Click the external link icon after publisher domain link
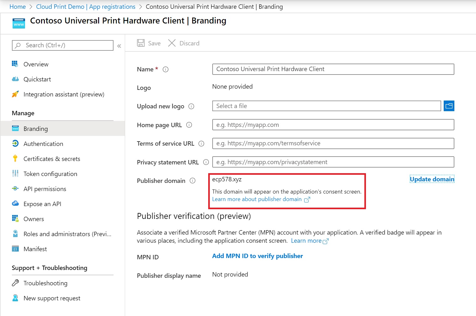This screenshot has height=316, width=476. pyautogui.click(x=307, y=199)
